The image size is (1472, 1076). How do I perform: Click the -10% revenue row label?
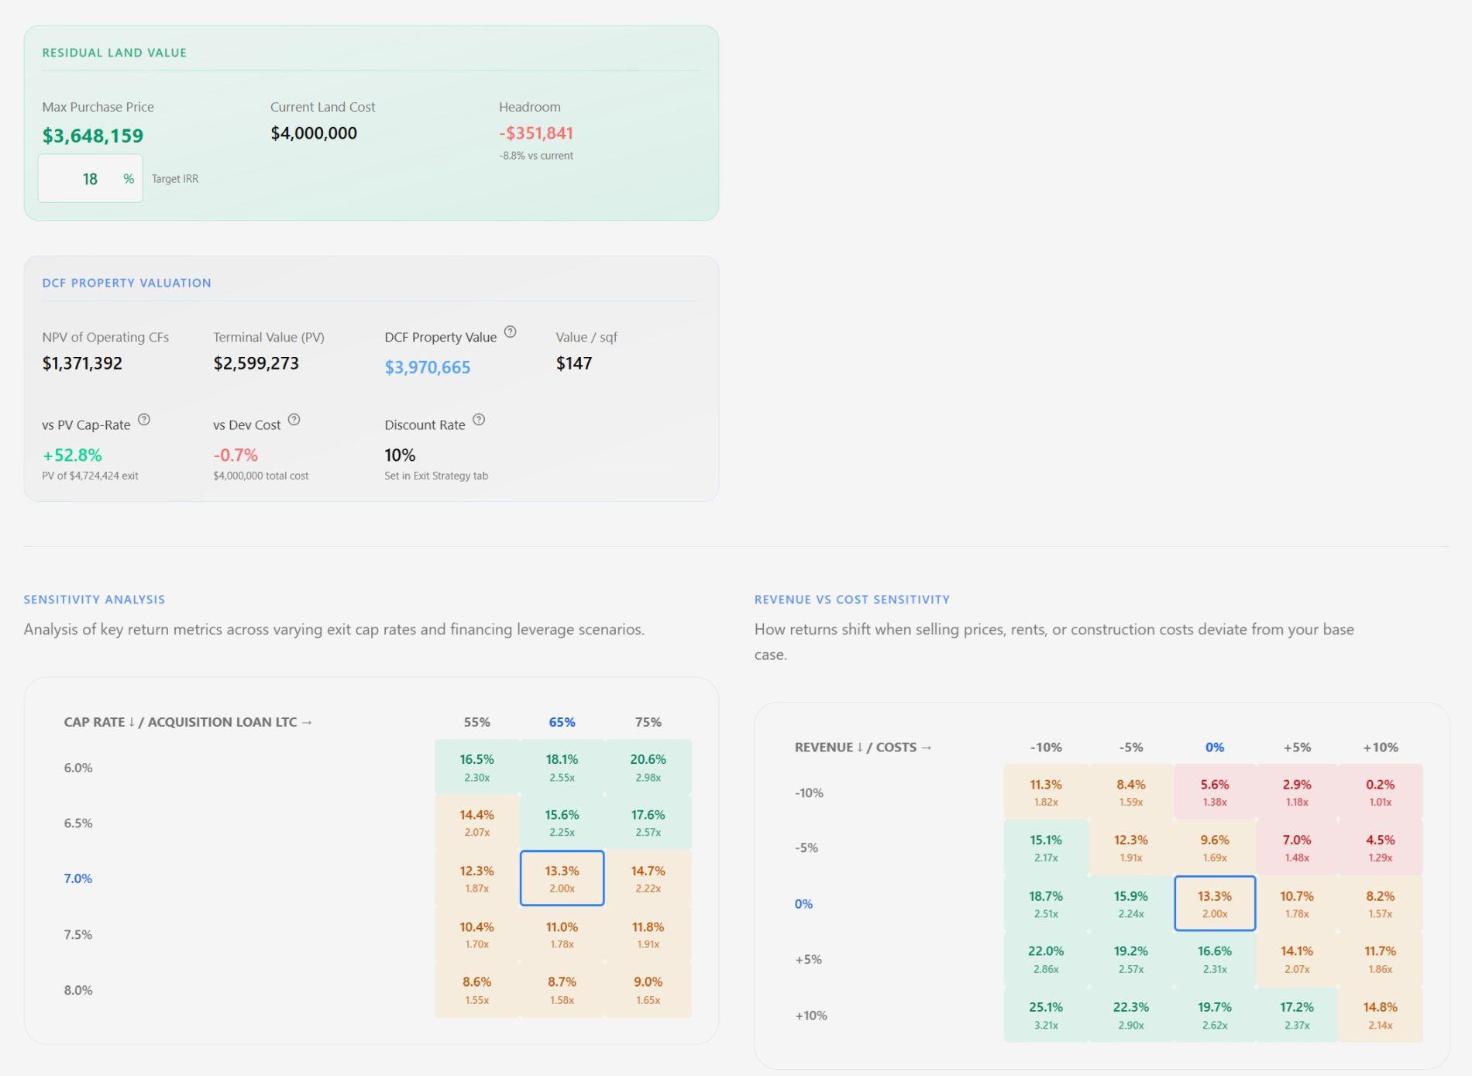809,793
